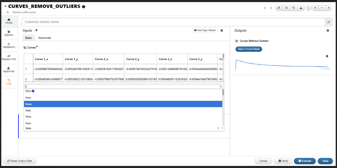Click the Open in Curve Viewer button
Viewport: 337px width, 168px height.
click(249, 49)
